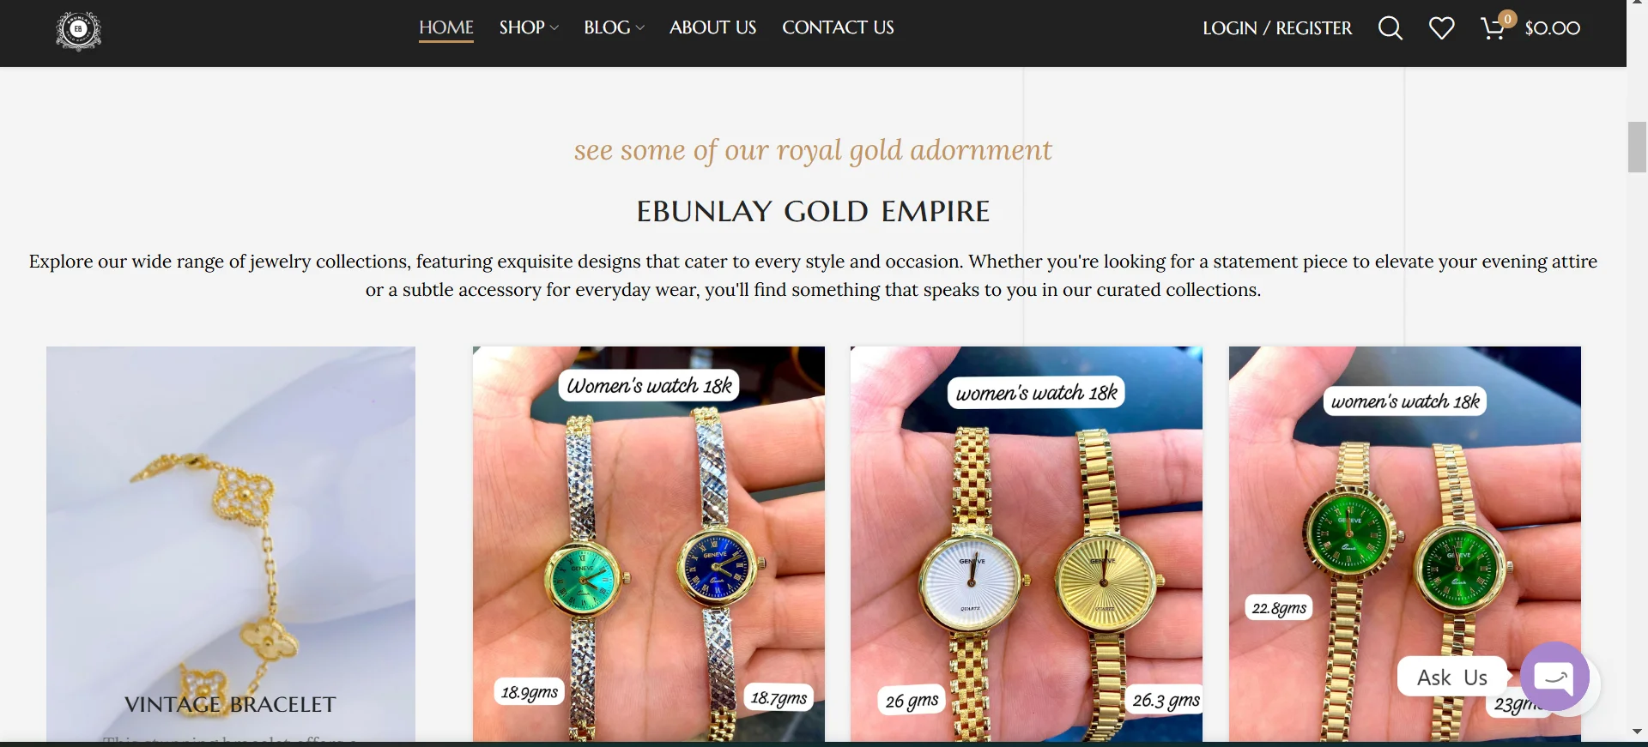Click the Ask Us label

point(1452,677)
